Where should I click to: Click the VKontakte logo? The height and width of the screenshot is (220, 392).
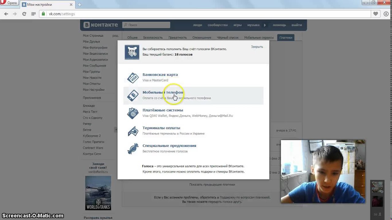tap(101, 25)
